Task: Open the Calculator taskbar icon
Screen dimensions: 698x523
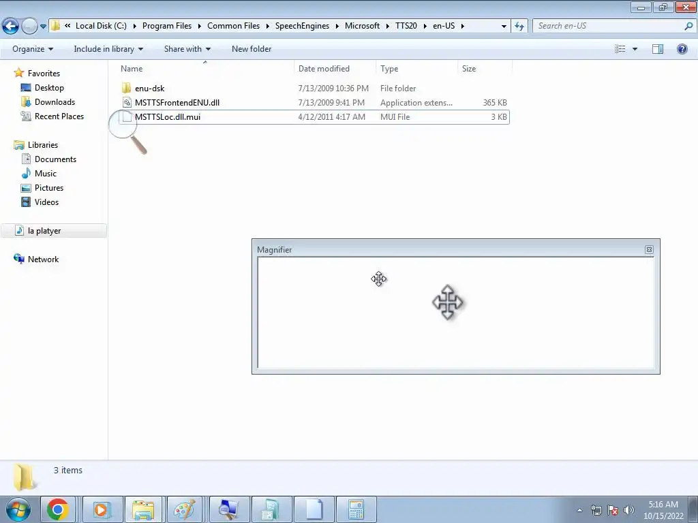Action: (x=356, y=509)
